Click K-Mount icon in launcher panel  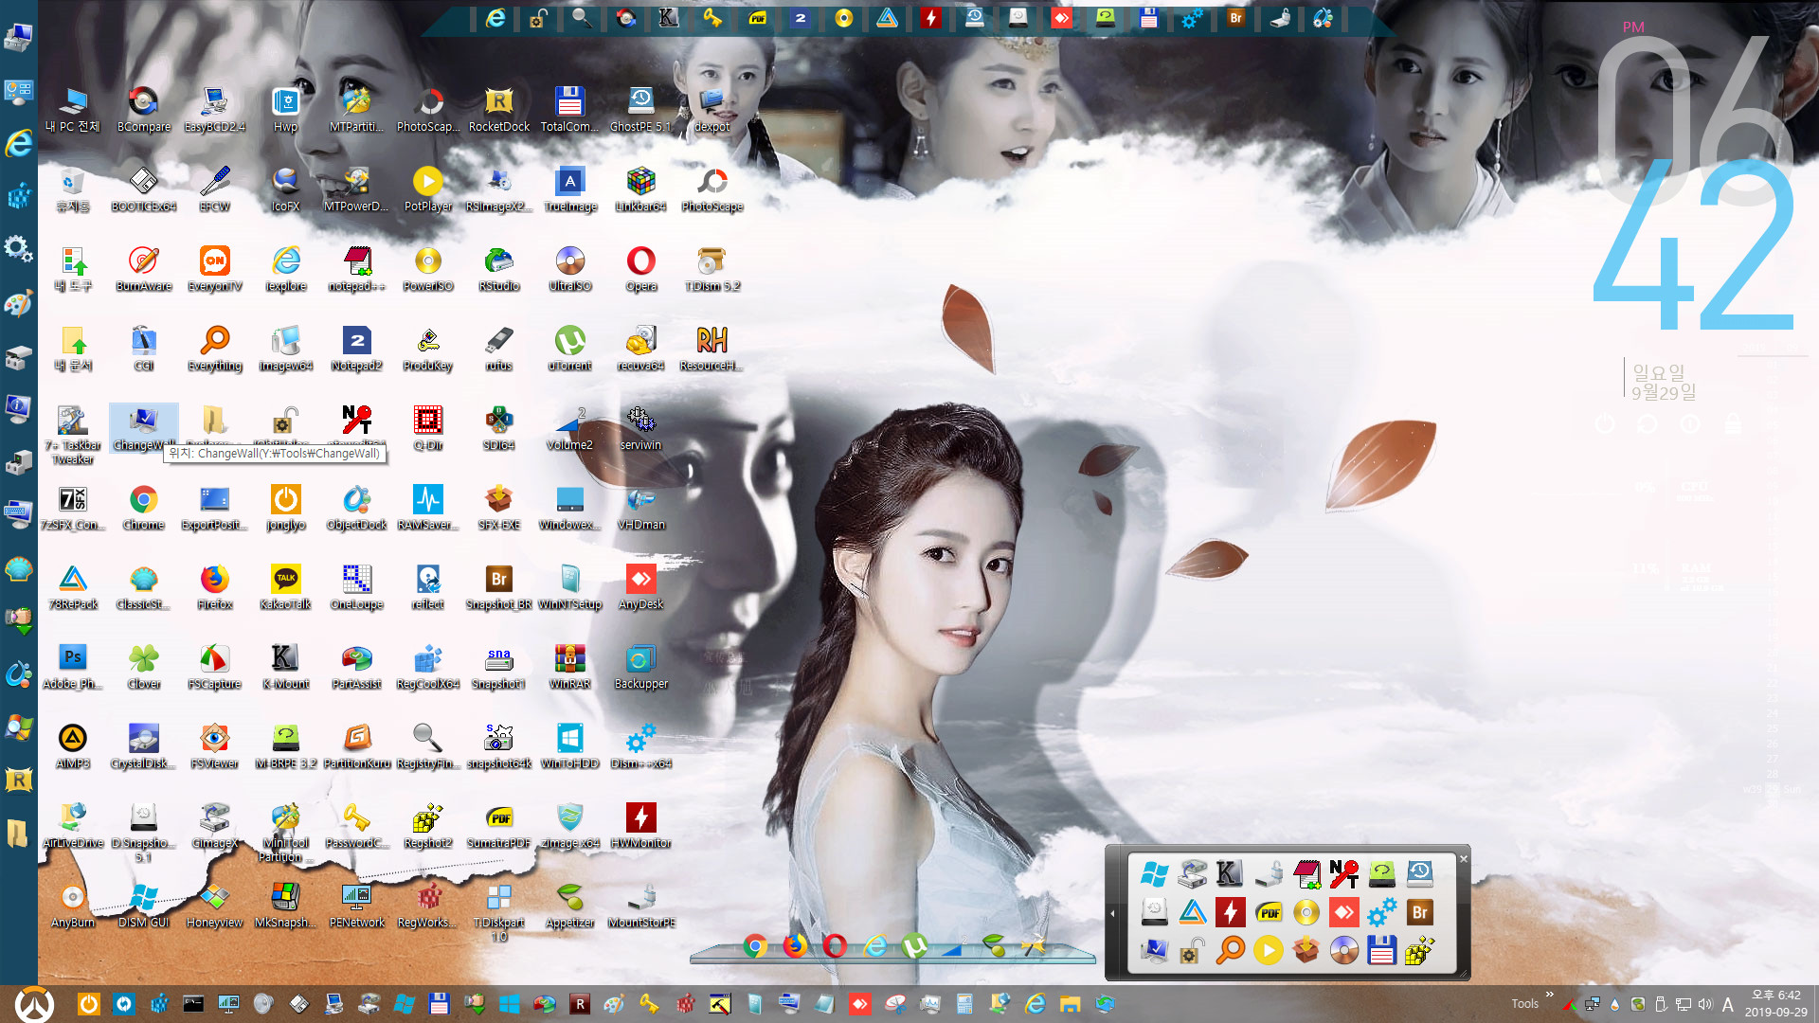[1230, 873]
